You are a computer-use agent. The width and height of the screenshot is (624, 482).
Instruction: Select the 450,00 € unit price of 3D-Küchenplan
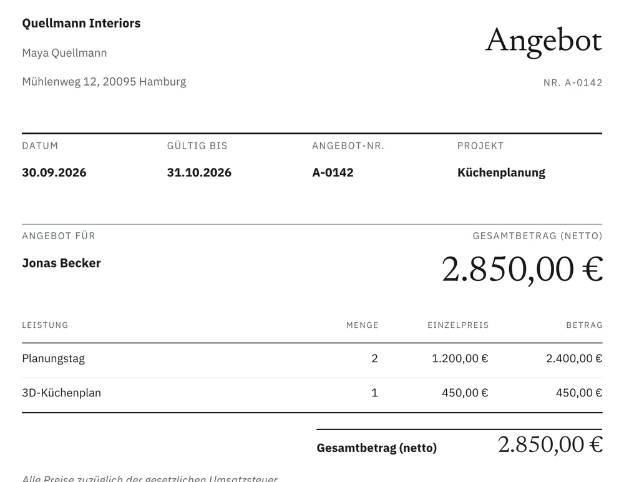pyautogui.click(x=465, y=393)
